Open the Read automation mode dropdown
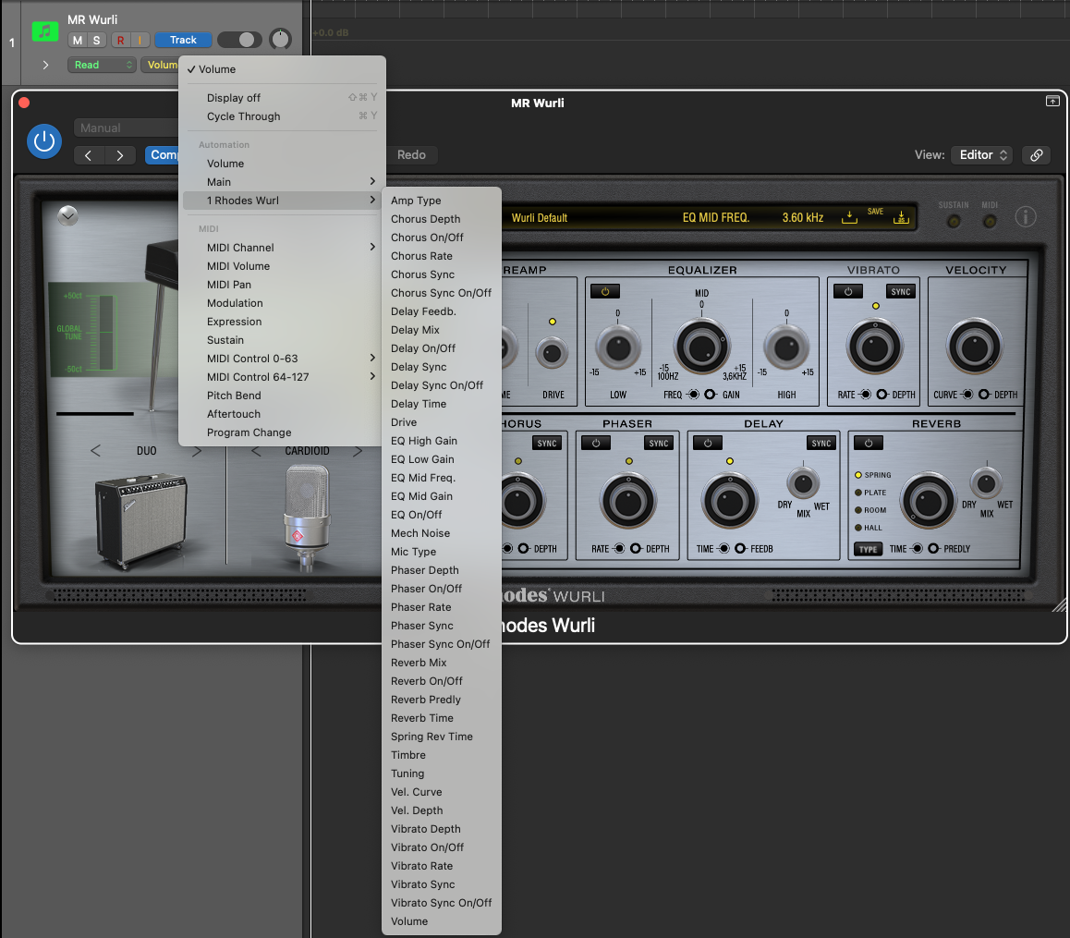 (x=102, y=65)
